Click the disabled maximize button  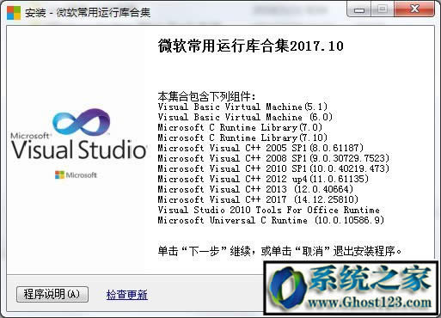click(x=383, y=9)
